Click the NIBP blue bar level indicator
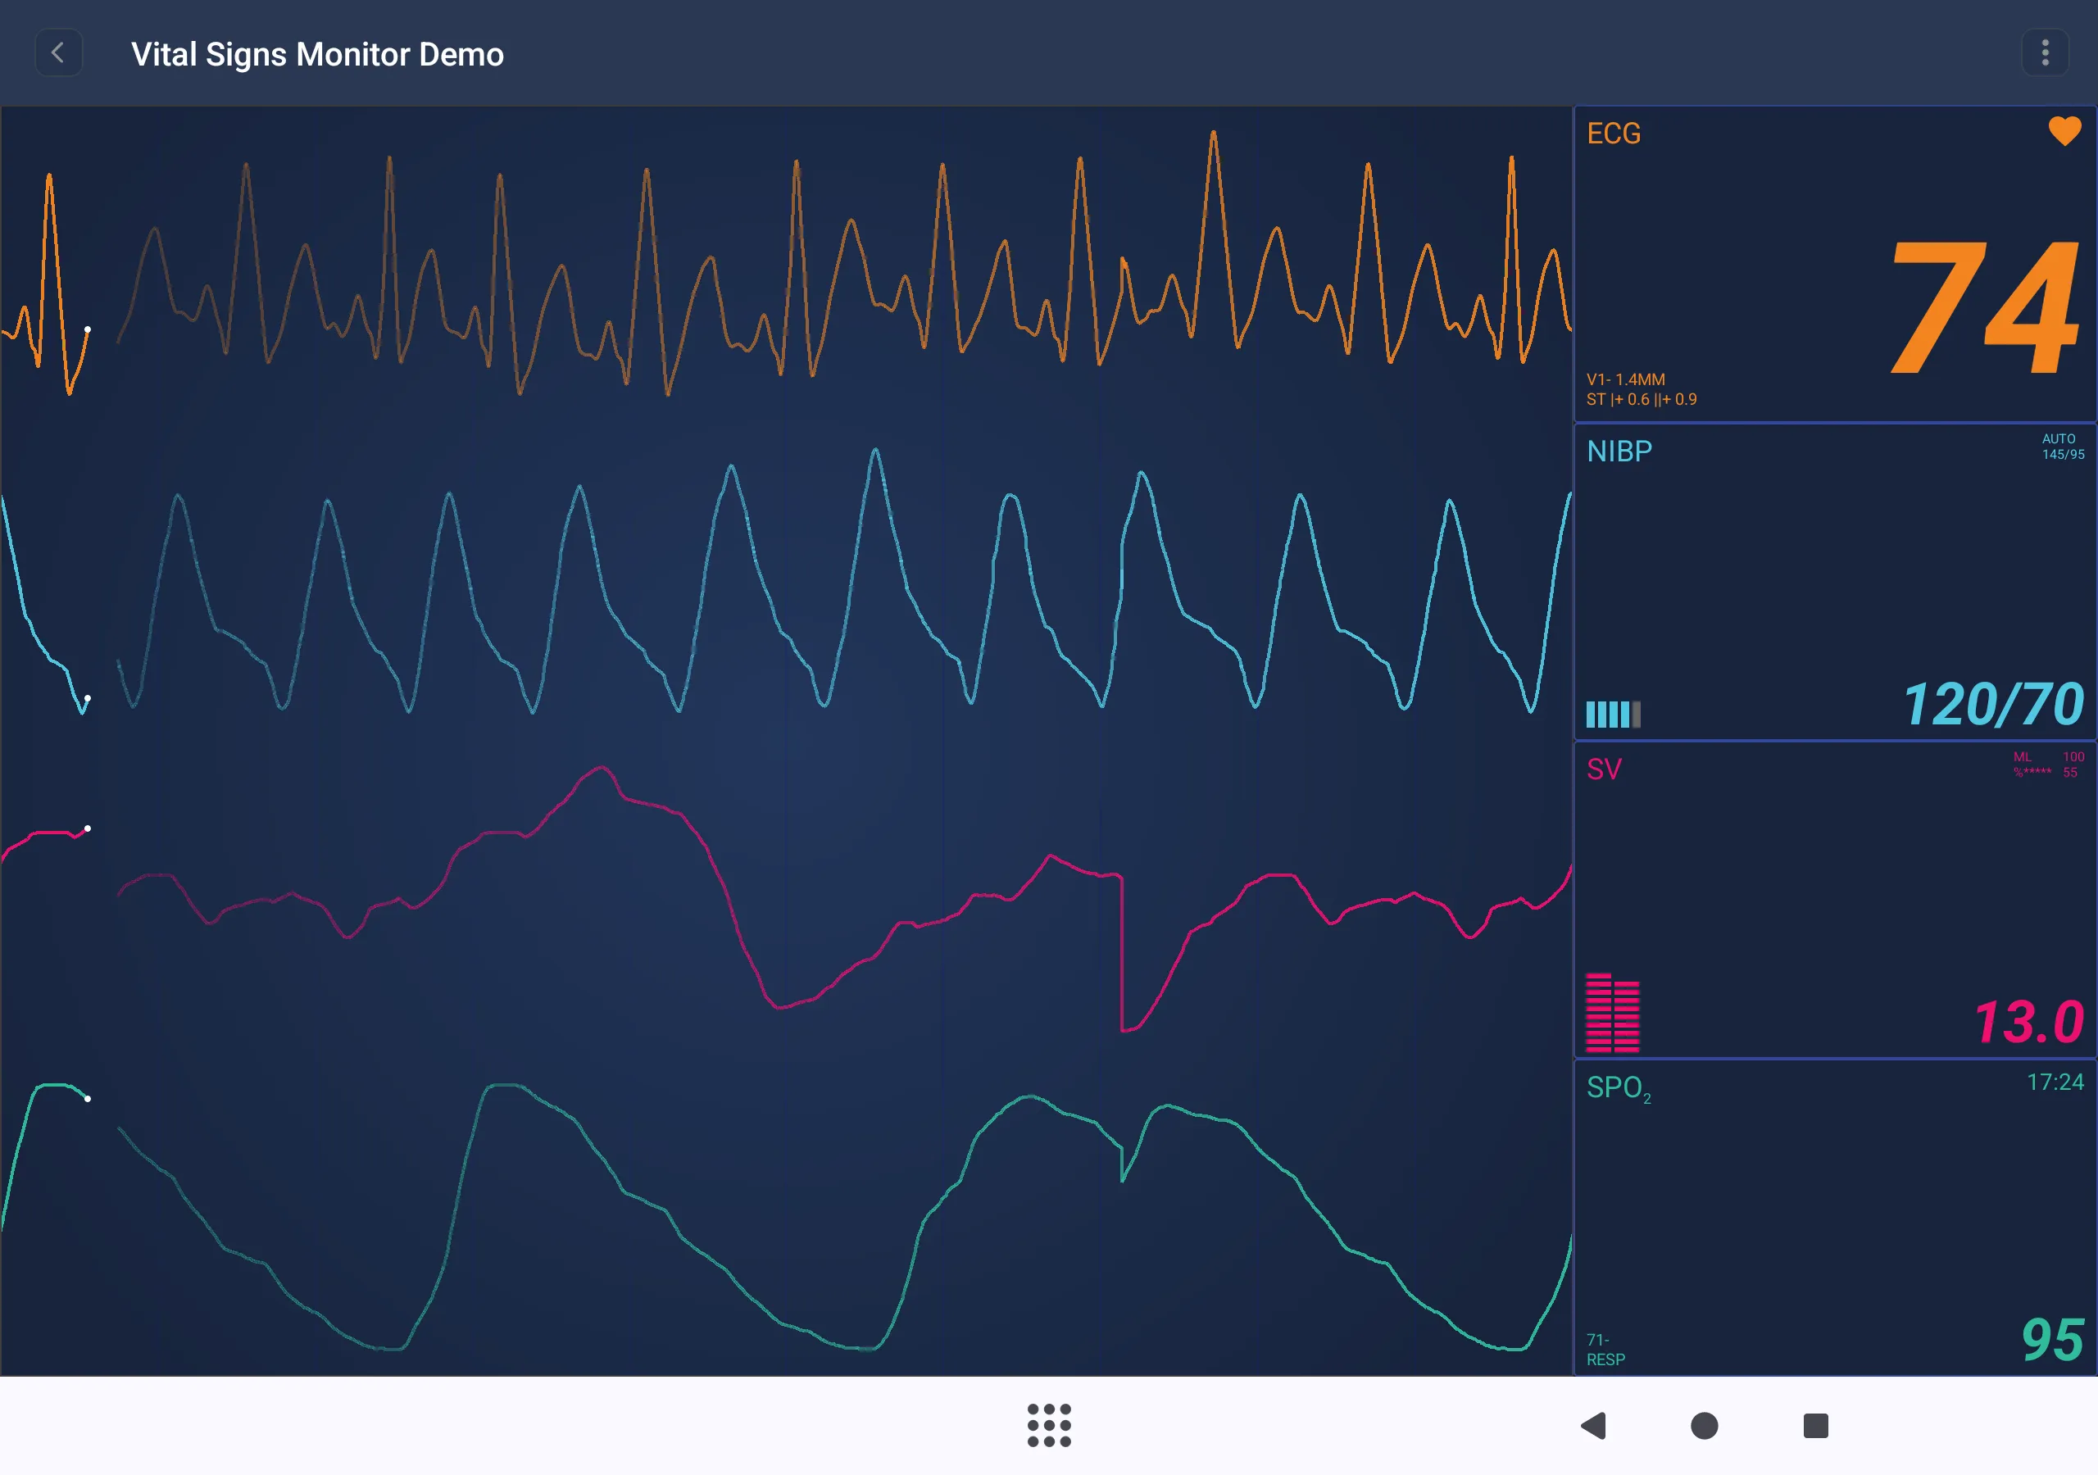The height and width of the screenshot is (1475, 2098). 1613,714
